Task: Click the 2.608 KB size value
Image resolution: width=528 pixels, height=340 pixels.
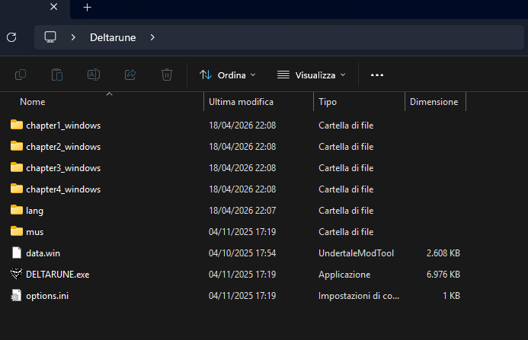Action: pos(443,253)
